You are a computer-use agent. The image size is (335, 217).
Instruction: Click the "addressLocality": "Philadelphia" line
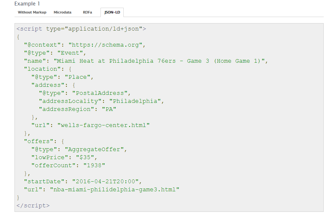point(101,101)
